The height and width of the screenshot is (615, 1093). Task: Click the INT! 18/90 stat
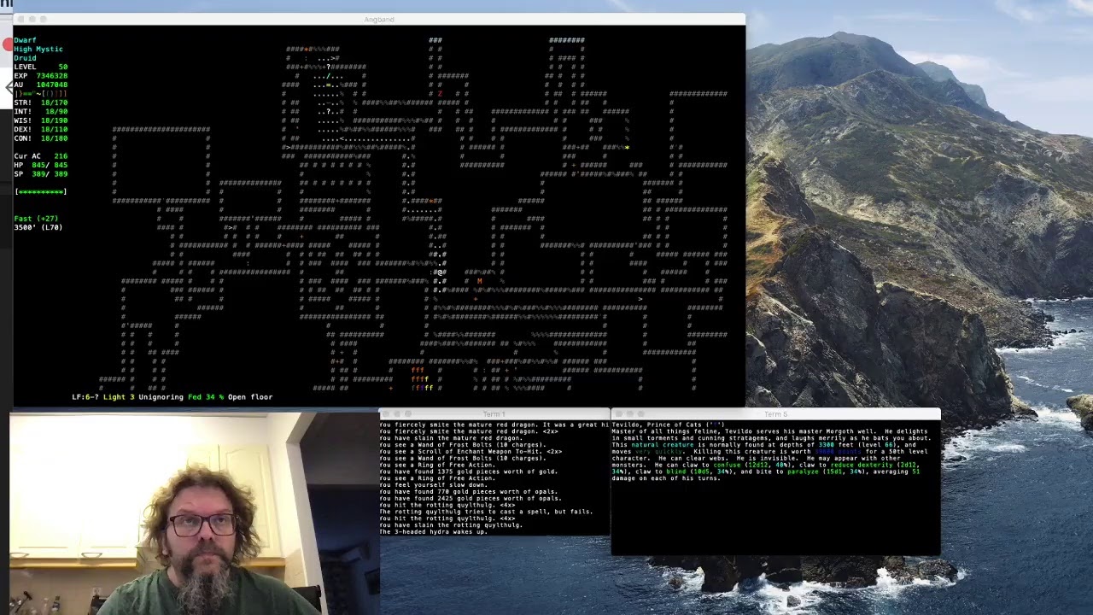tap(40, 111)
